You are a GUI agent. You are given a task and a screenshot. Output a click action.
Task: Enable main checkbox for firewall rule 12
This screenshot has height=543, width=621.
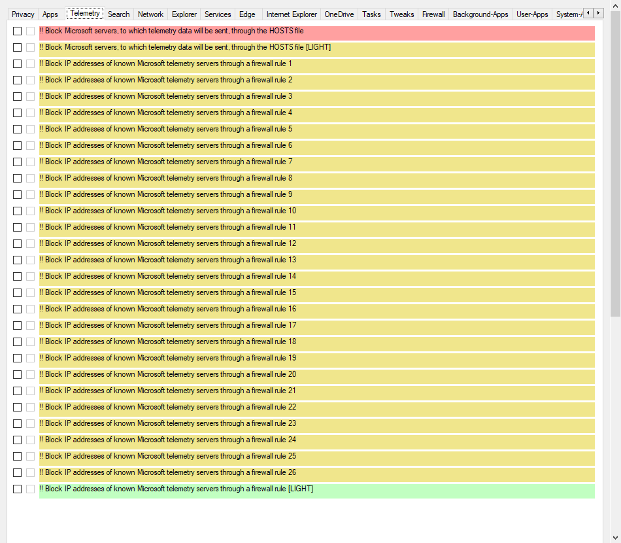tap(18, 244)
